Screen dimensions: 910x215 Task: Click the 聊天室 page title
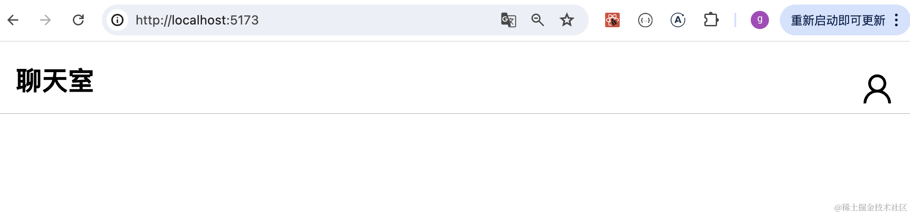tap(55, 81)
